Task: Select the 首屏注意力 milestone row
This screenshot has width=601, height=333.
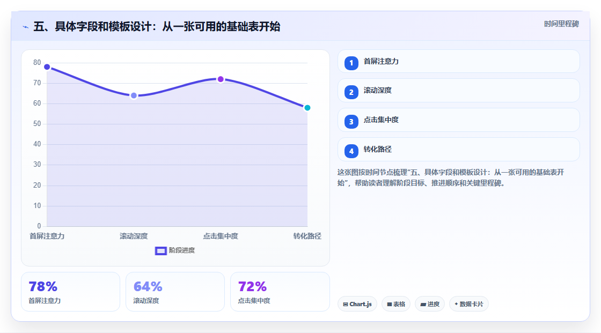Action: click(458, 61)
